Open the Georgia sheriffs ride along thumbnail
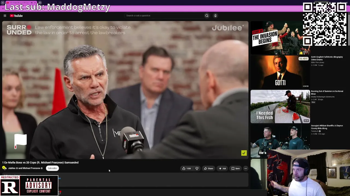This screenshot has width=350, height=196. point(280,141)
